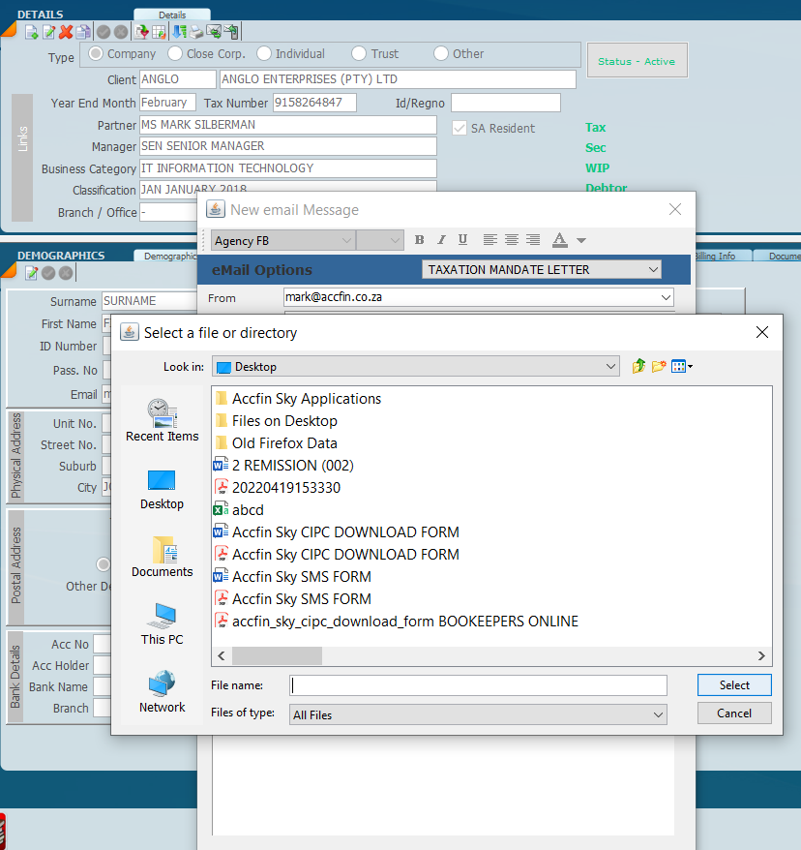The height and width of the screenshot is (850, 801).
Task: Open the Files of type dropdown
Action: (x=657, y=714)
